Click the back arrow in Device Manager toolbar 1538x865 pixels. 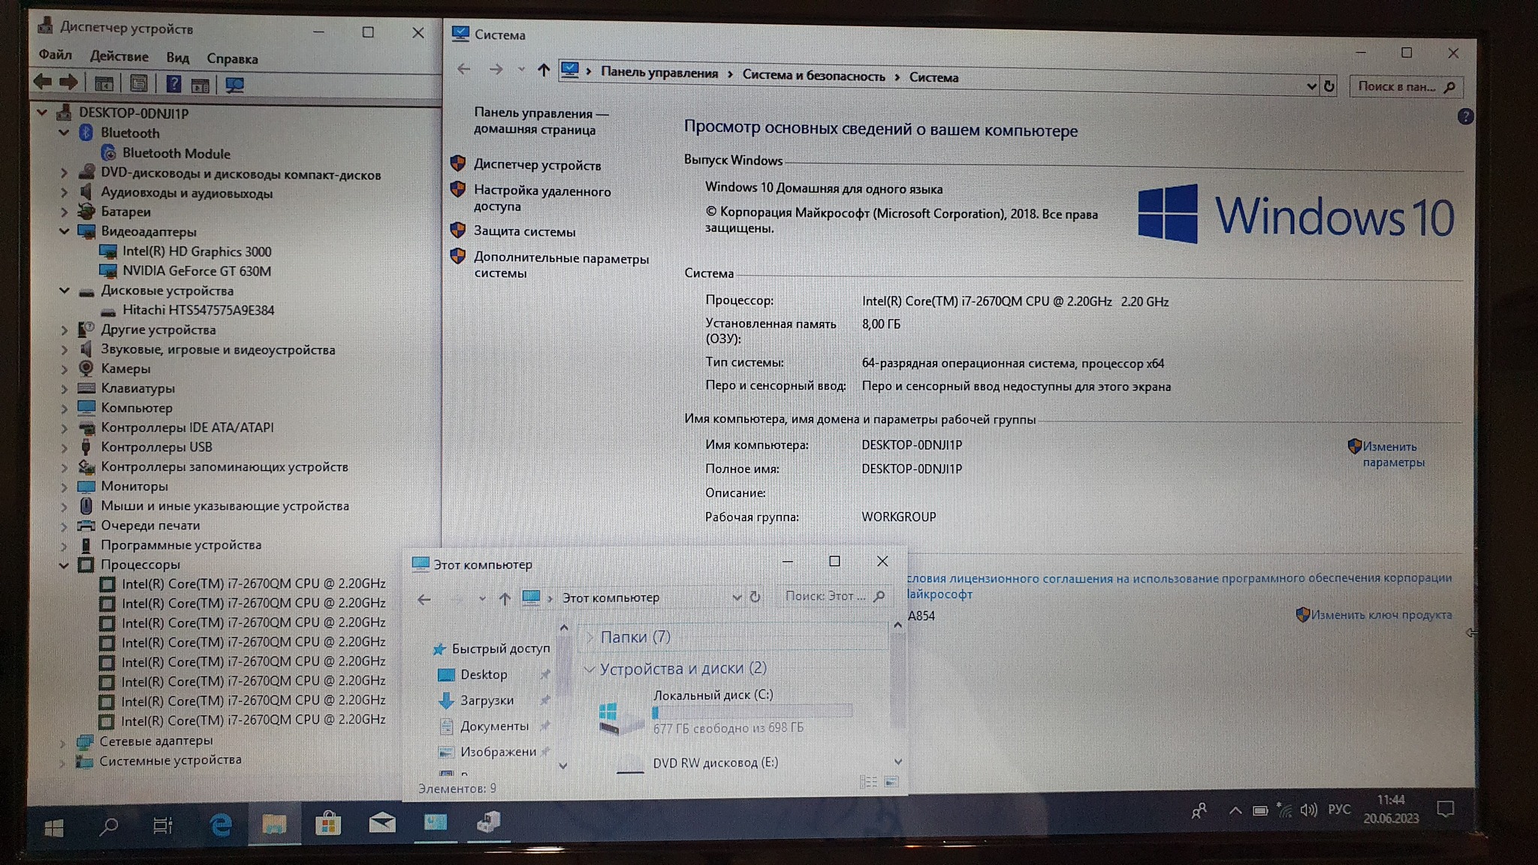tap(43, 83)
